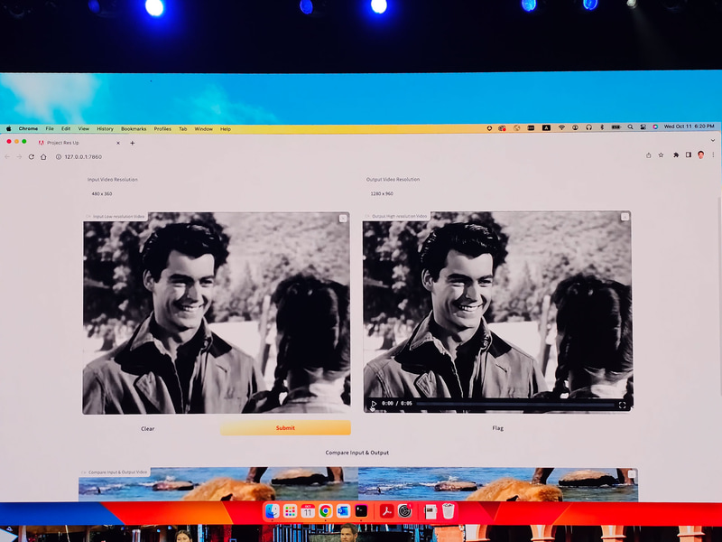This screenshot has height=542, width=722.
Task: Open the History menu
Action: [x=105, y=129]
